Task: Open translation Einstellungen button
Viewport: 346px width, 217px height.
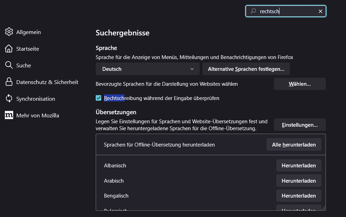Action: click(x=300, y=125)
